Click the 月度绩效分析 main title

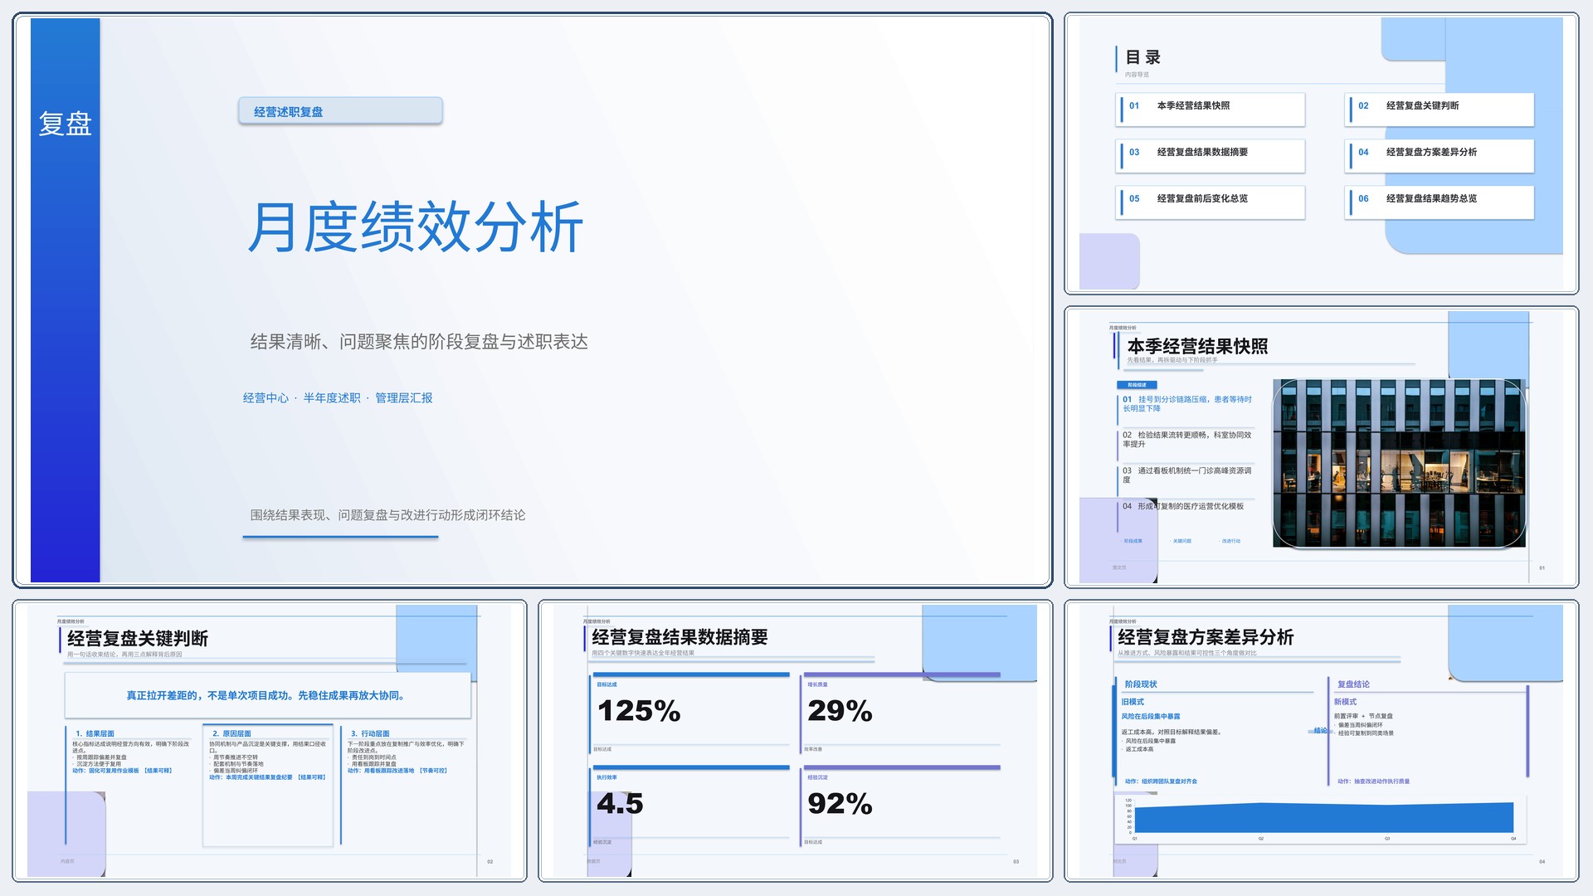[416, 227]
